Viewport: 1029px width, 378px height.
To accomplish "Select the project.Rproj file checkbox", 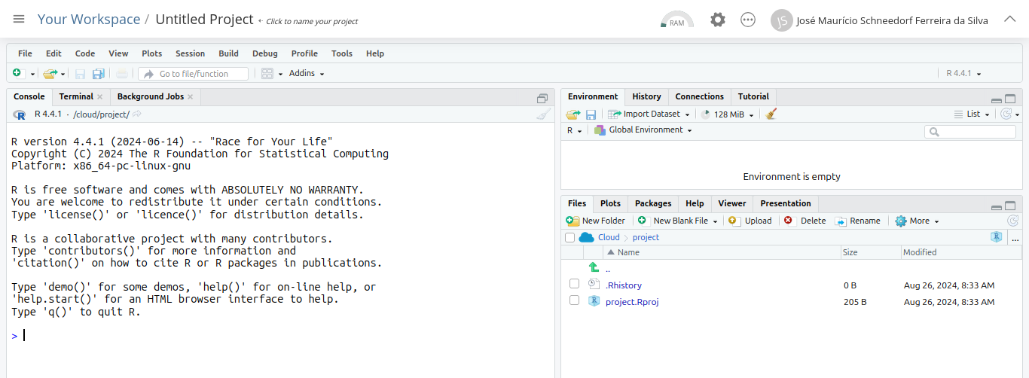I will click(x=574, y=300).
